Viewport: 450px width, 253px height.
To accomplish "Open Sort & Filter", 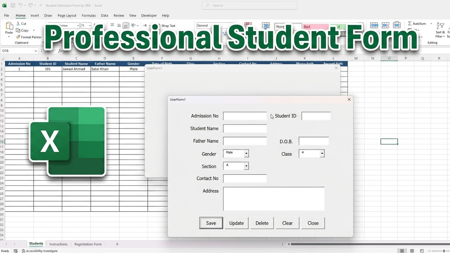I will point(440,30).
